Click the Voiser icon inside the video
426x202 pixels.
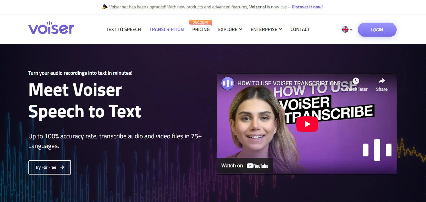point(227,83)
